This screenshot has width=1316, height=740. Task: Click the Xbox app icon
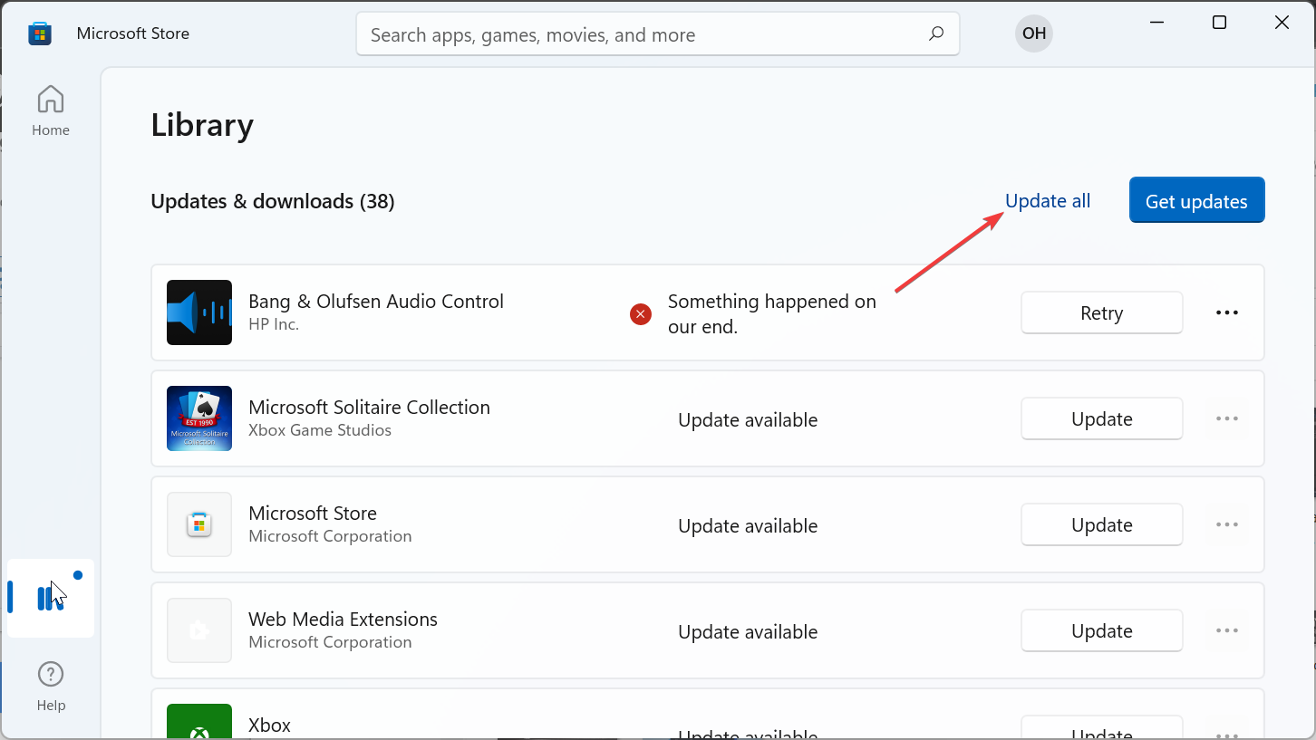click(199, 723)
